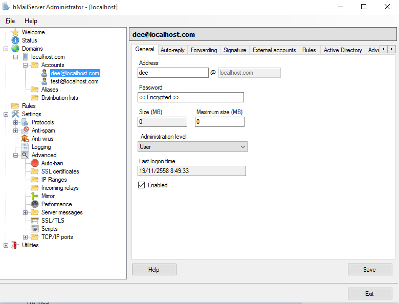This screenshot has width=399, height=304.
Task: Click the Welcome star icon
Action: pyautogui.click(x=15, y=32)
